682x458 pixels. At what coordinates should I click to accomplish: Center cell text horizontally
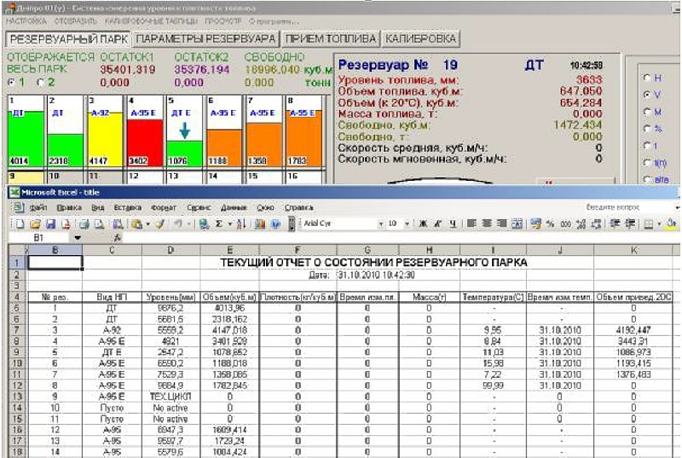(487, 223)
